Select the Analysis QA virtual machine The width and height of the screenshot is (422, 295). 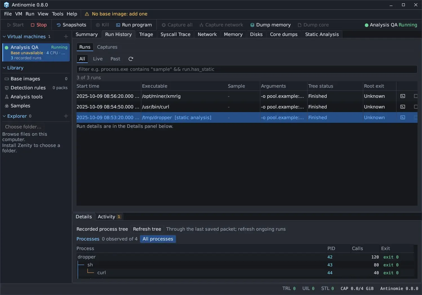[x=36, y=52]
